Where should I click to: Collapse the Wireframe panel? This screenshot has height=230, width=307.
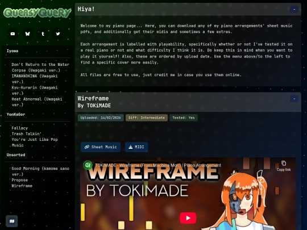(x=294, y=99)
